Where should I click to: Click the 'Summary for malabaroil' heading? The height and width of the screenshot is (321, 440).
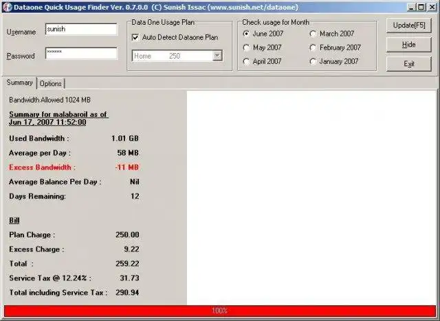coord(58,118)
